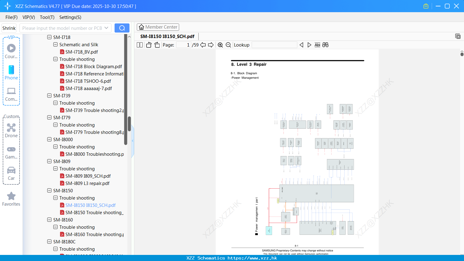Collapse the SM-I8160 node
The width and height of the screenshot is (464, 261).
click(49, 220)
